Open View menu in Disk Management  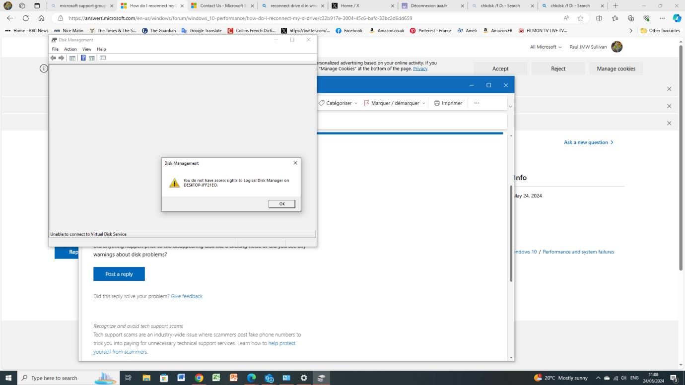(87, 49)
